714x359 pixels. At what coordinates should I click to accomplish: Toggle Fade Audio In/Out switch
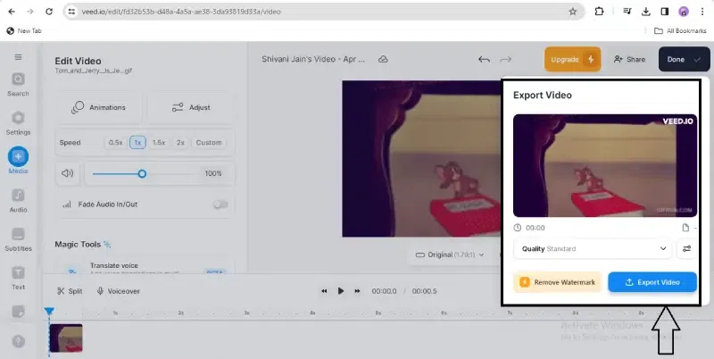click(220, 205)
